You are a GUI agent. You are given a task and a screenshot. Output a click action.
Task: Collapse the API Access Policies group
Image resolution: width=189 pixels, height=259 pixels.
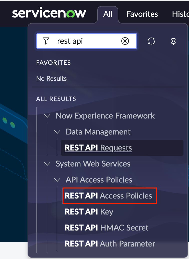click(x=57, y=180)
